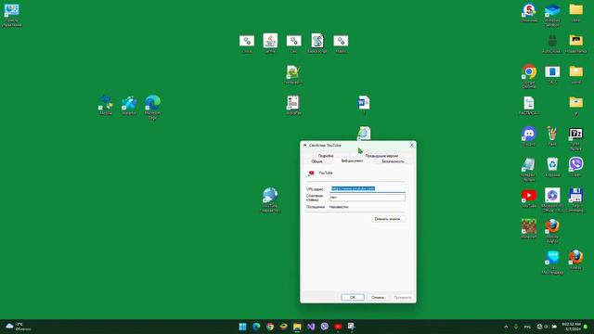The image size is (594, 334).
Task: Select the globe internet shortcut on desktop
Action: tap(270, 196)
